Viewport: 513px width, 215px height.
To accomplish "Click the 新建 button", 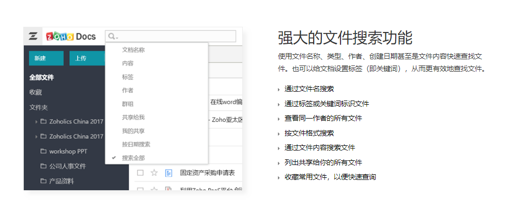I will 46,58.
